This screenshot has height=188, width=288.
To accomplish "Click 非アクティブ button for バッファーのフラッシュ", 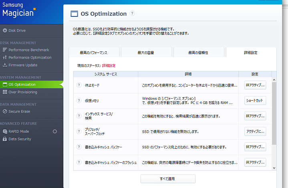I will (x=255, y=162).
